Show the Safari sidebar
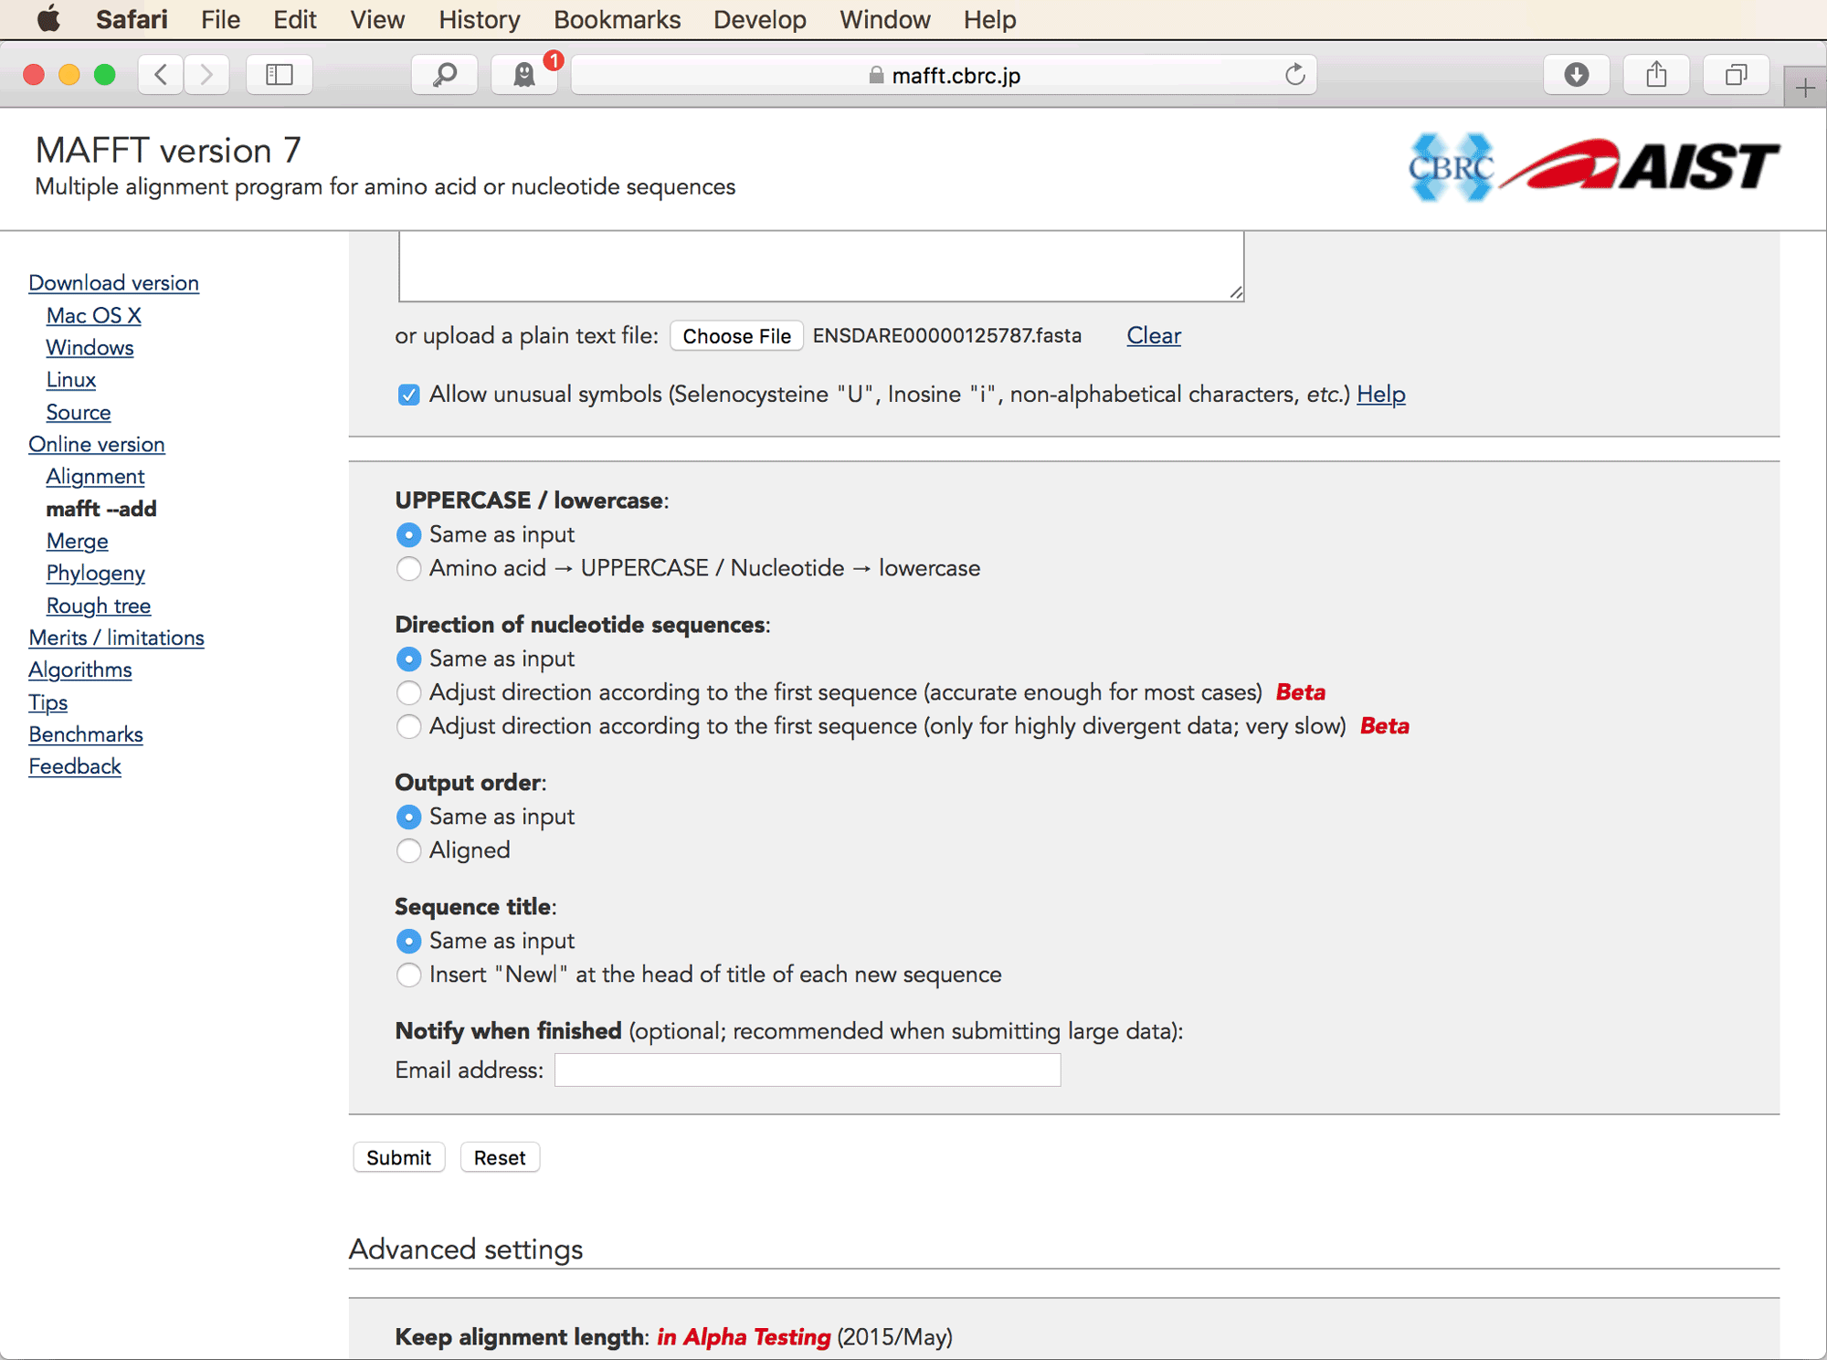Image resolution: width=1827 pixels, height=1360 pixels. tap(280, 75)
